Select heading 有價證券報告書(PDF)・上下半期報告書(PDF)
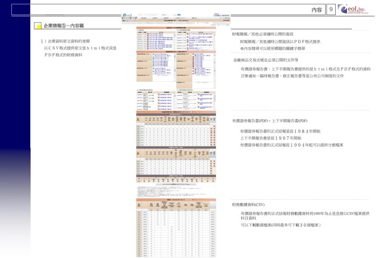382x258 pixels. 270,121
